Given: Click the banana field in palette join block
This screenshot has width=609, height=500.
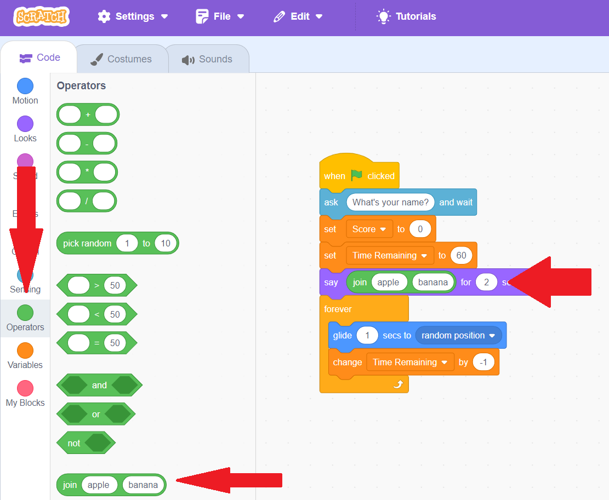Looking at the screenshot, I should [x=143, y=485].
